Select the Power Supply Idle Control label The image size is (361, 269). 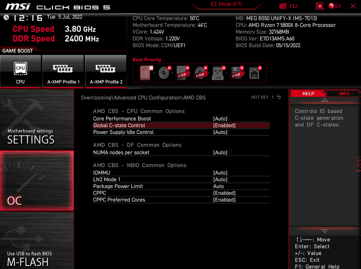pos(123,132)
